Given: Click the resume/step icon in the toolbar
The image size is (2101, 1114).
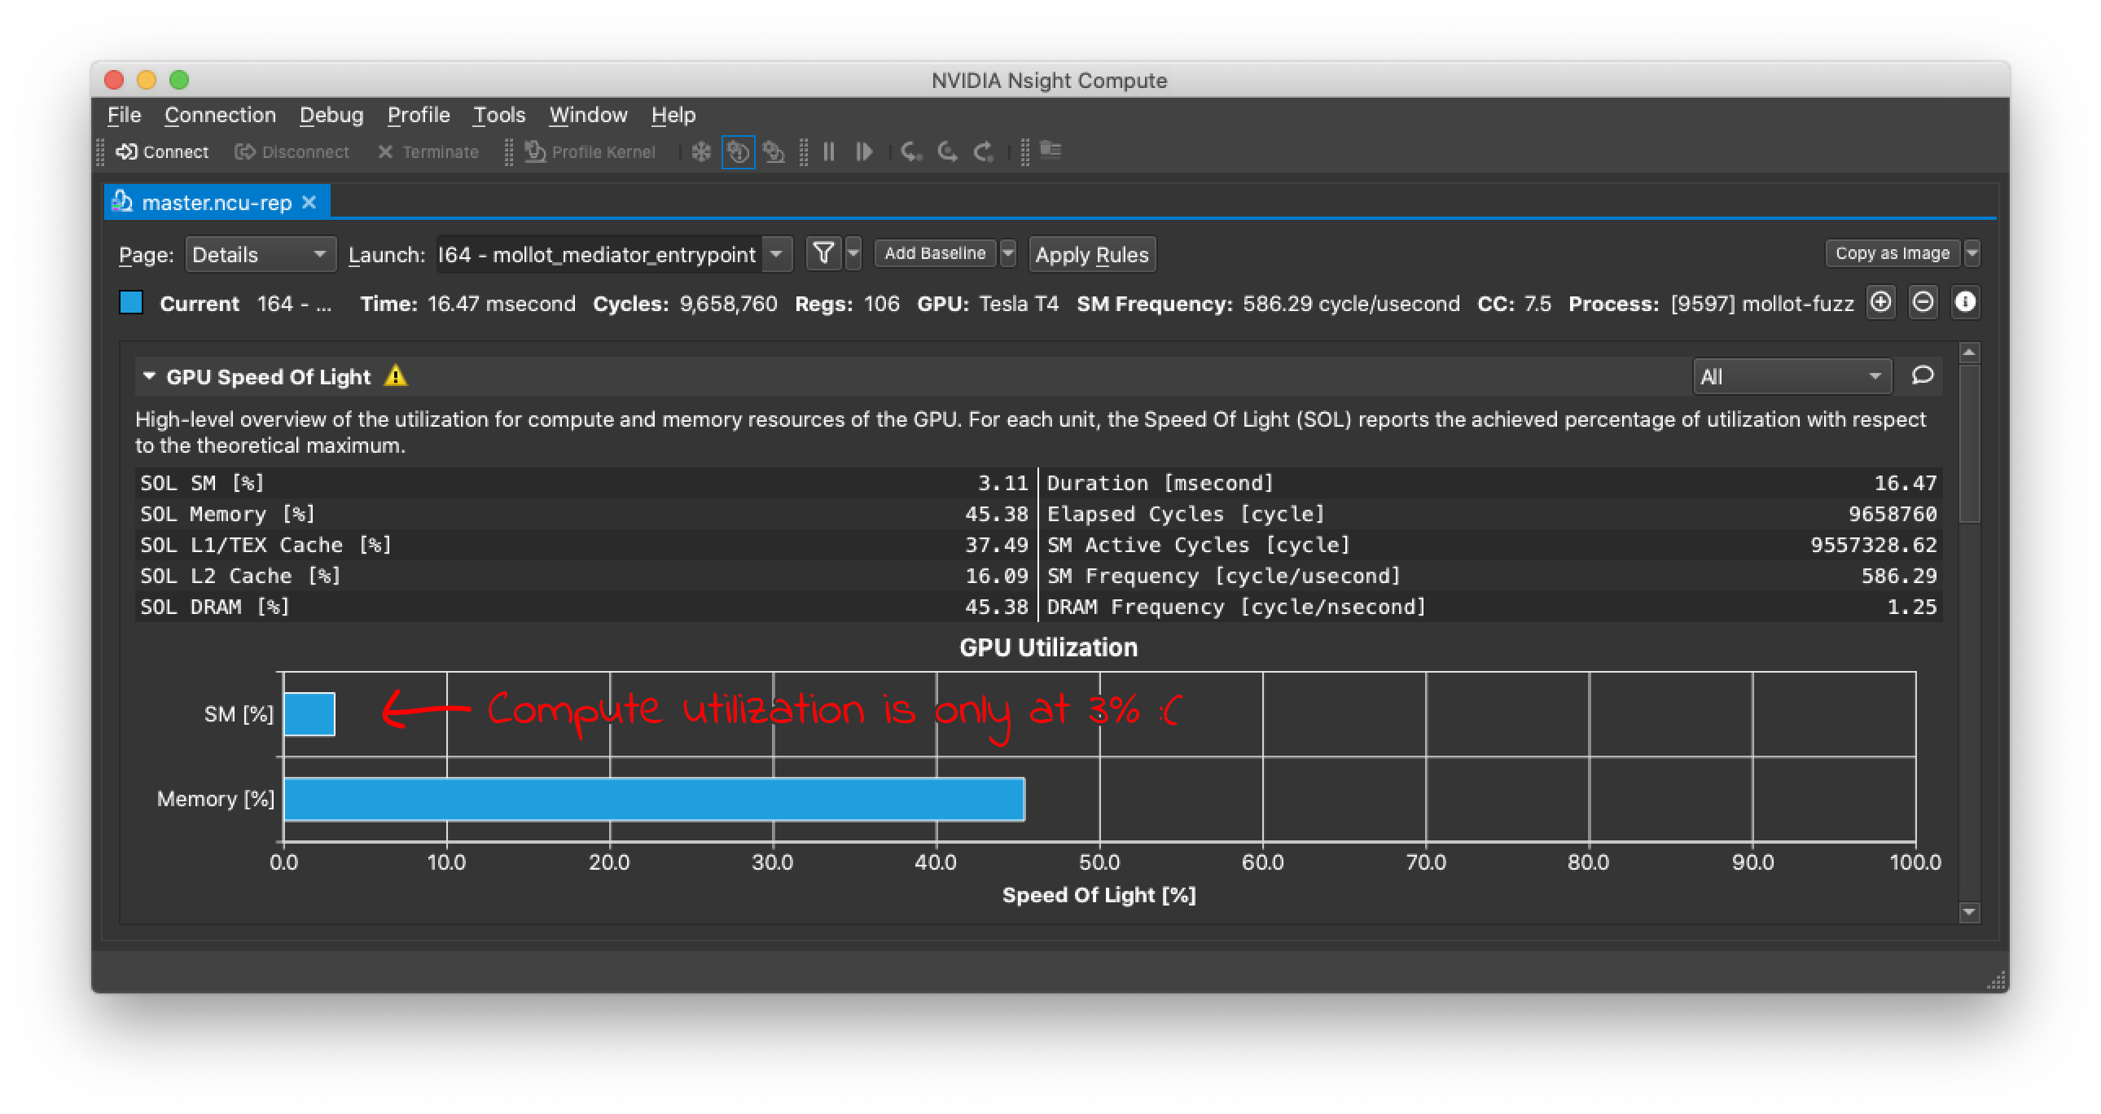Looking at the screenshot, I should (x=864, y=152).
